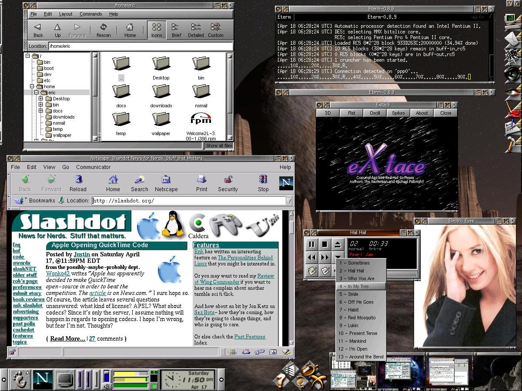Expand the docs tree node
The image size is (522, 391).
[41, 111]
